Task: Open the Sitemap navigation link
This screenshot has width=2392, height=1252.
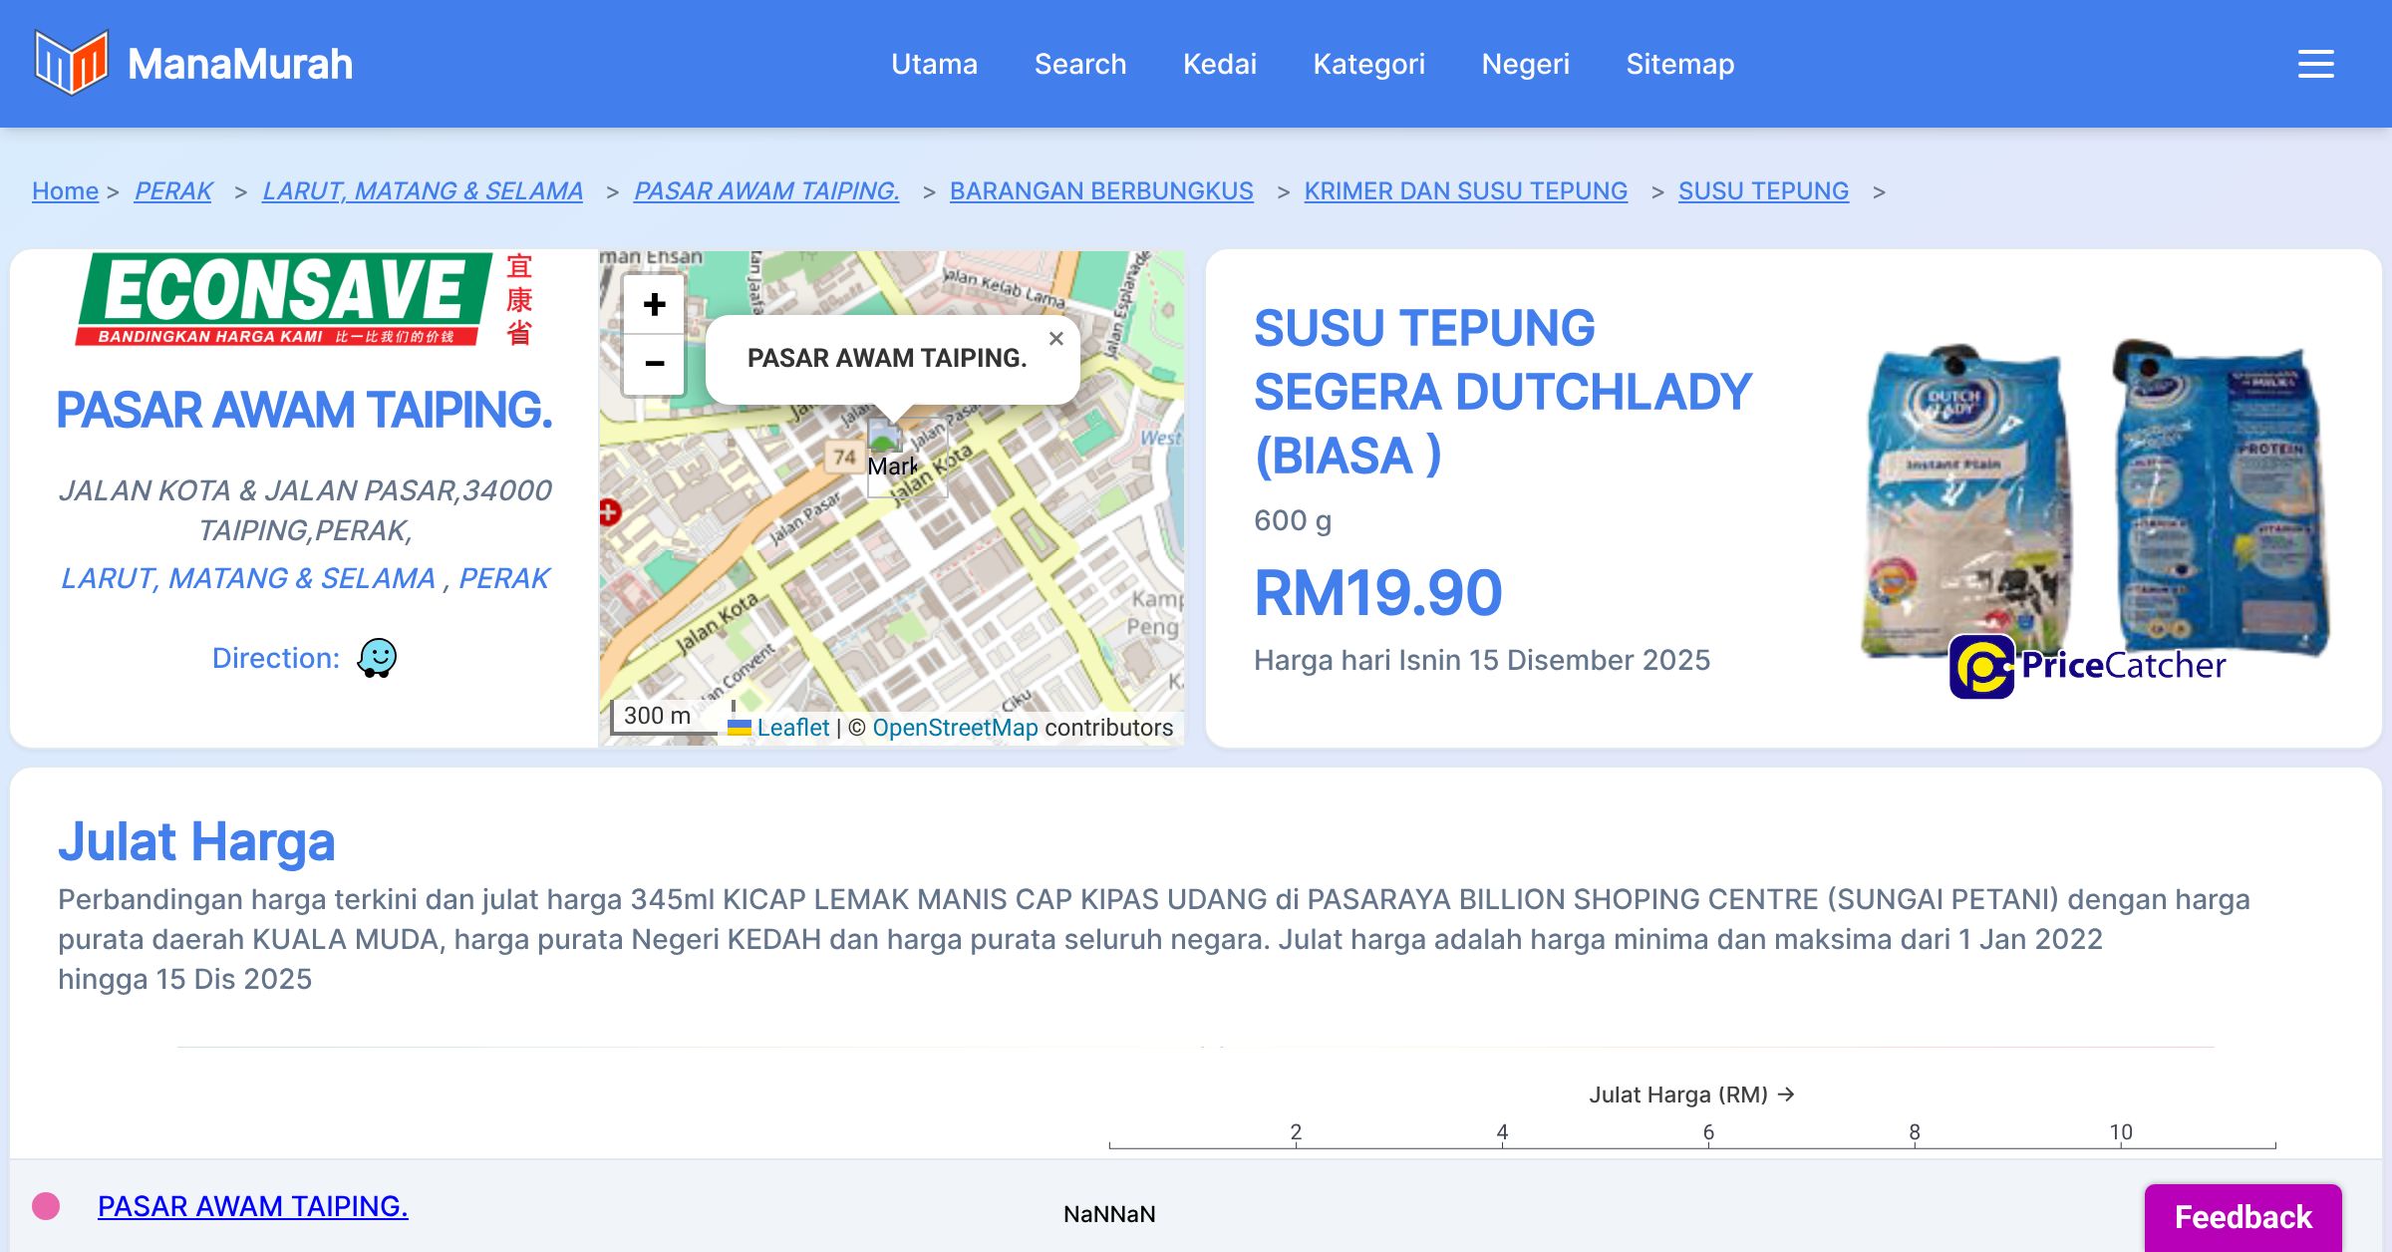Action: (x=1679, y=64)
